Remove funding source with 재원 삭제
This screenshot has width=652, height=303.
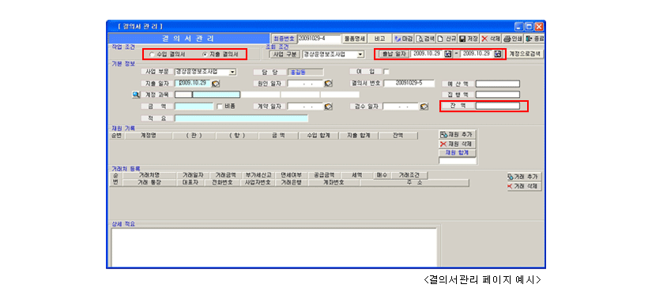point(457,144)
